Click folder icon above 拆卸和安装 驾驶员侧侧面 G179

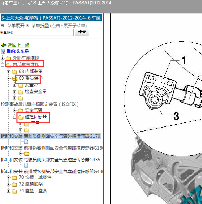[27, 130]
